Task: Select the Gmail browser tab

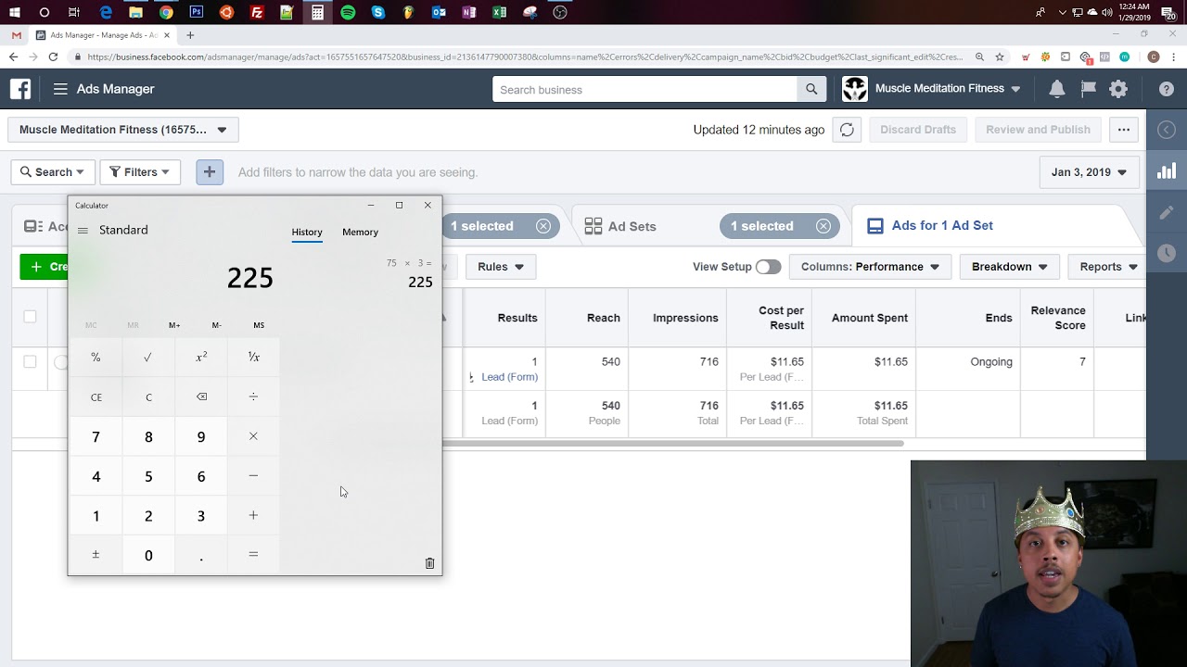Action: point(16,35)
